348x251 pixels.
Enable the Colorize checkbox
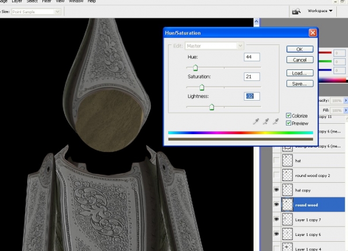288,116
